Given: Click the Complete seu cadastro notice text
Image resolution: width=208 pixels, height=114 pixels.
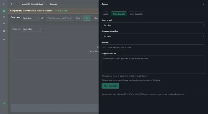Looking at the screenshot, I should (x=31, y=11).
